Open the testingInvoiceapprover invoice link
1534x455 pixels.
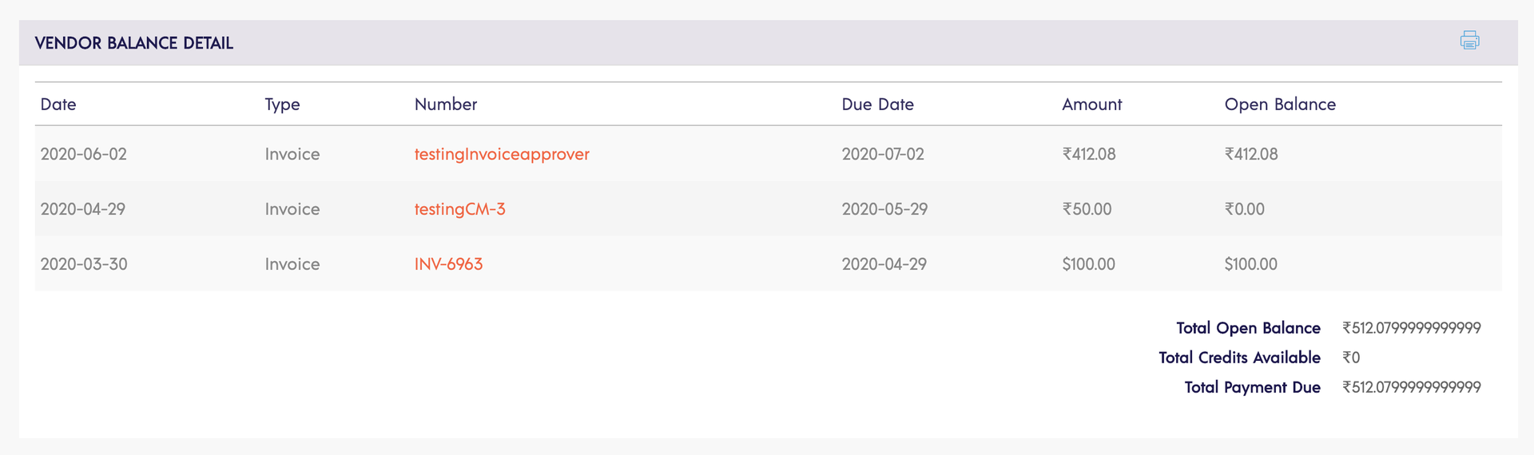[x=502, y=154]
